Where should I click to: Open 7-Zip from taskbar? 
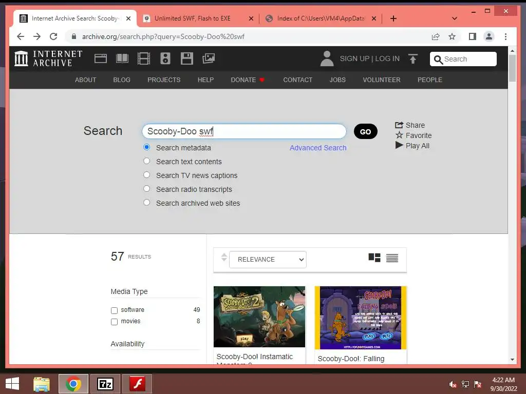pyautogui.click(x=105, y=384)
